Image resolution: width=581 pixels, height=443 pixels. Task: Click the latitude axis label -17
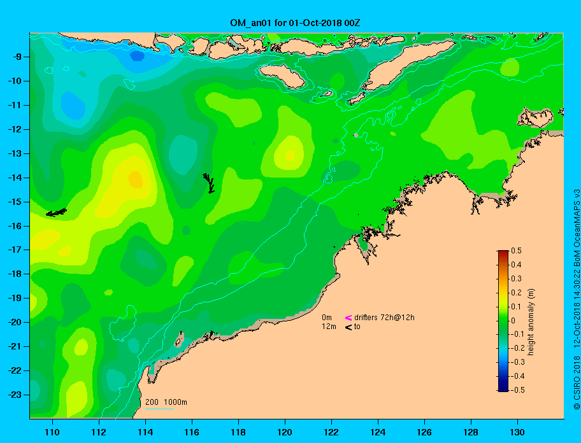tap(15, 250)
